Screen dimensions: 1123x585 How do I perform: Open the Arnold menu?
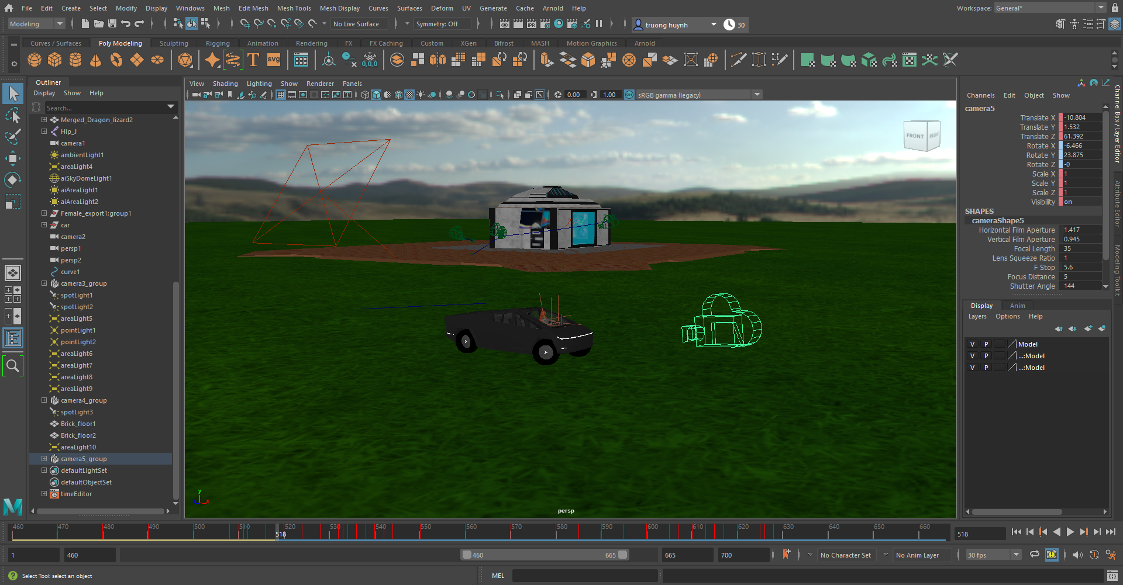(553, 8)
